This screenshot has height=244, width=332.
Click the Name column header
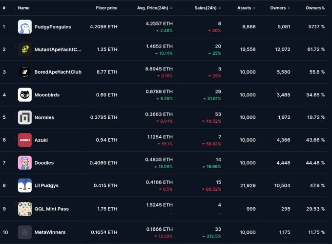pyautogui.click(x=23, y=8)
